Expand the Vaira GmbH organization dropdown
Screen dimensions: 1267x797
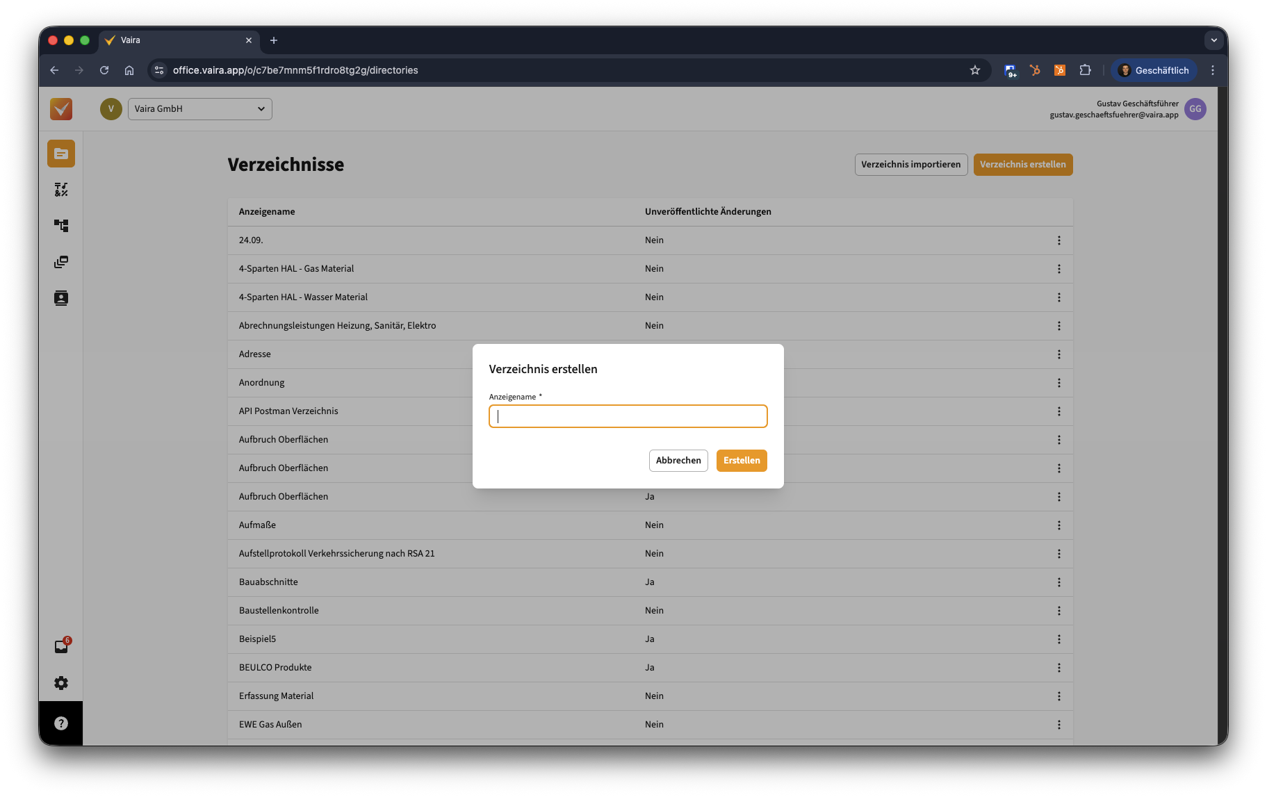point(200,109)
